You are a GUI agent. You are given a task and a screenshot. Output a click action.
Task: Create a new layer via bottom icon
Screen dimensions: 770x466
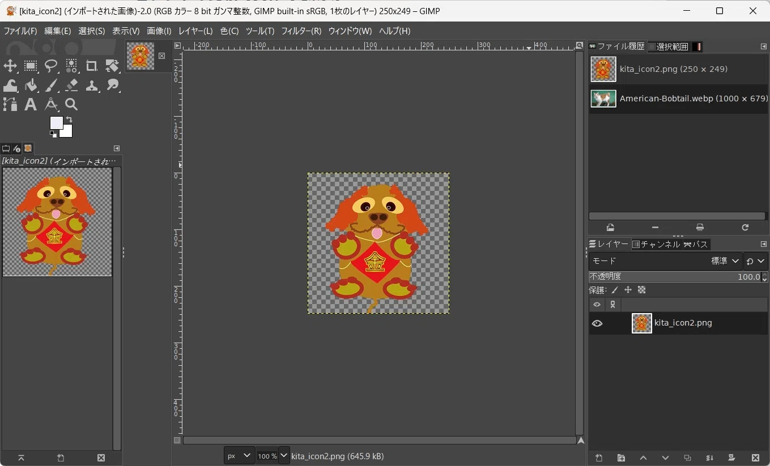pos(599,458)
